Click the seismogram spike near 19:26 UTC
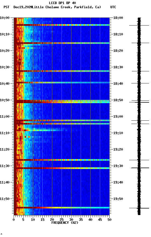This screenshot has height=237, width=151. pos(139,160)
